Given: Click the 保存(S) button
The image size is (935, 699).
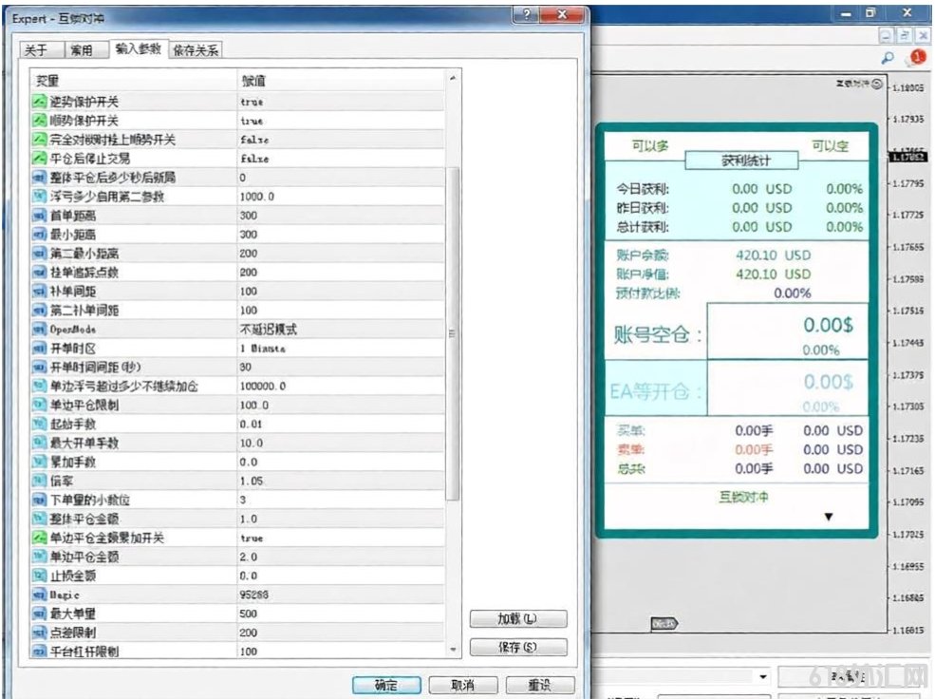Looking at the screenshot, I should [518, 647].
